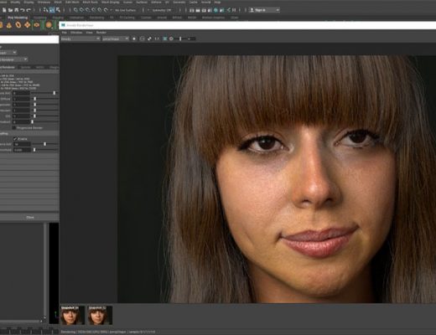Click the 1:1 real size icon in RenderView
Screen dimensions: 436x335
(x=157, y=39)
